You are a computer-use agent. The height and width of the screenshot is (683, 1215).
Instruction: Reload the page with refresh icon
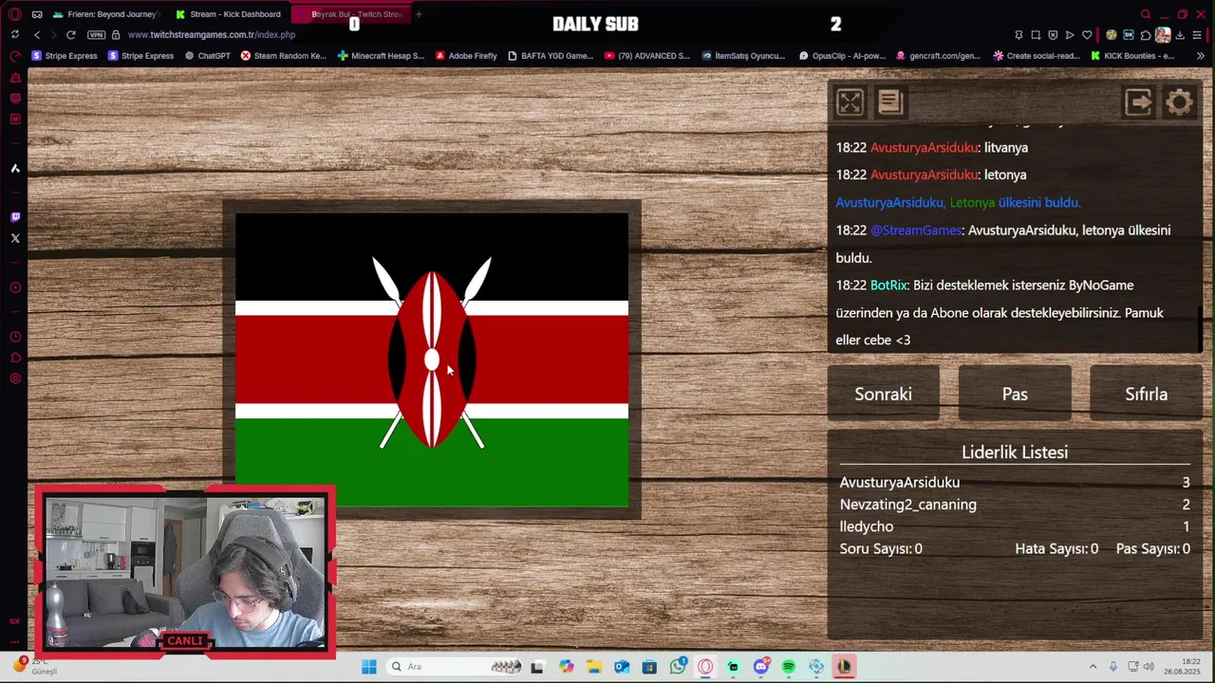70,35
